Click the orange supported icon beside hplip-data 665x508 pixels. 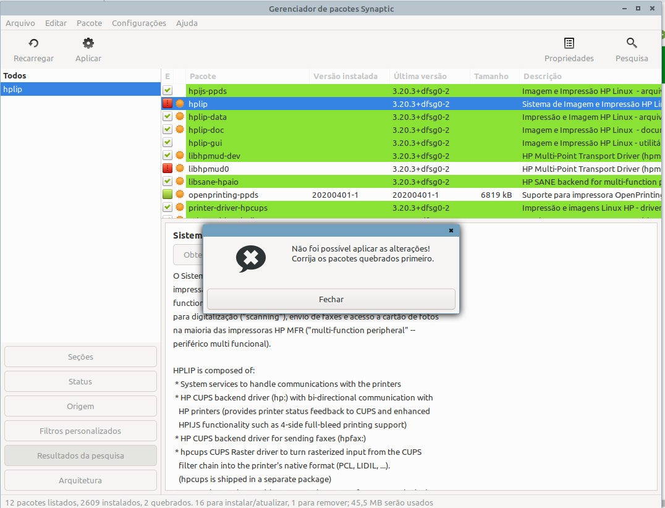[180, 117]
